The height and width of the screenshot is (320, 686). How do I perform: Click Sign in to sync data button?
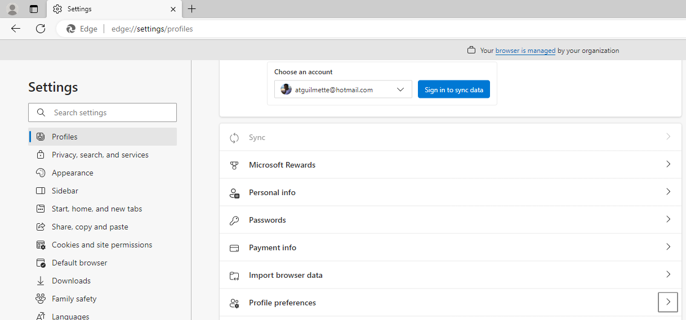pyautogui.click(x=453, y=89)
